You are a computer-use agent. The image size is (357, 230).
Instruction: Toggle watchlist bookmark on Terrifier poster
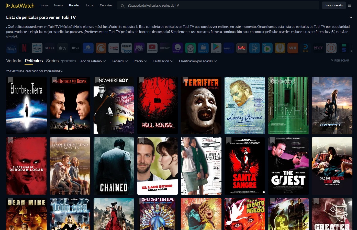coord(185,80)
